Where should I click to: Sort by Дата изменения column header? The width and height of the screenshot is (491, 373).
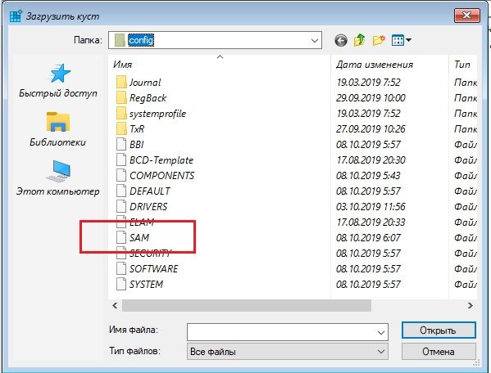(x=390, y=65)
